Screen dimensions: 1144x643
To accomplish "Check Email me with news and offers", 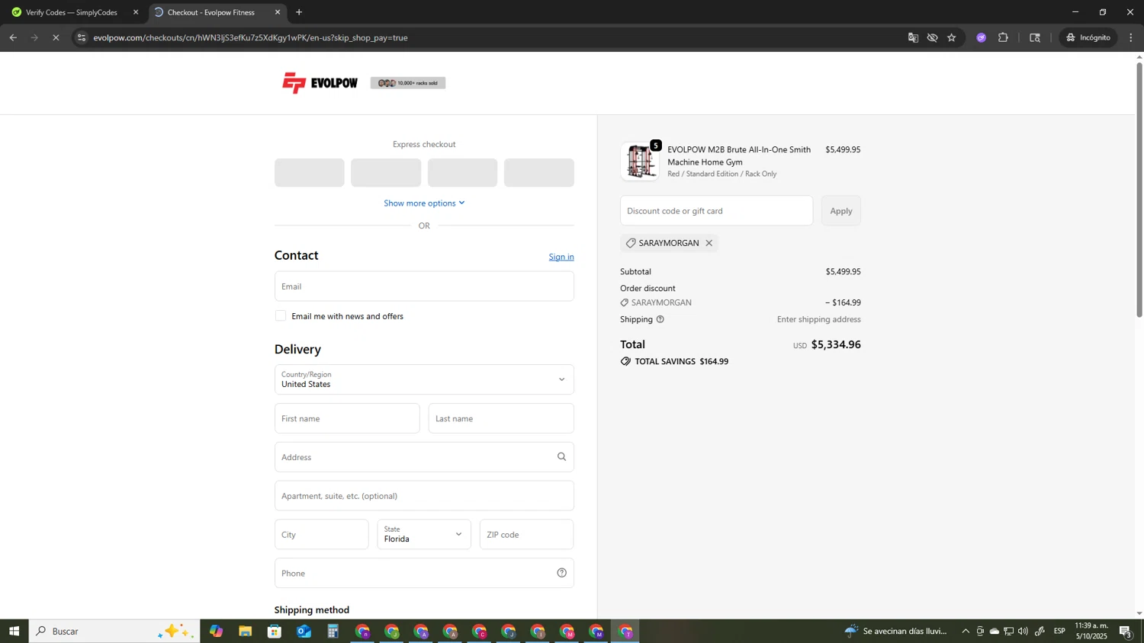I will (x=281, y=315).
